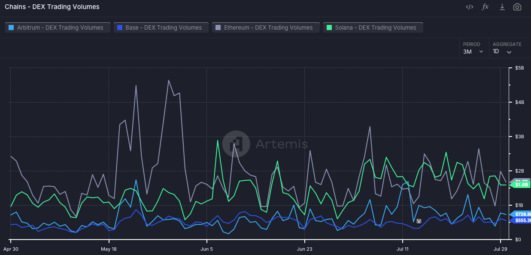Viewport: 531px width, 255px height.
Task: Click the small event marker icon on the chart
Action: coord(419,221)
